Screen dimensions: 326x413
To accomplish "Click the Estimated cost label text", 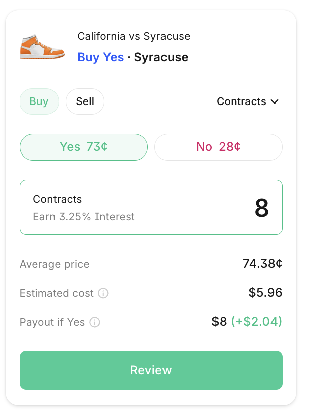I will 57,293.
